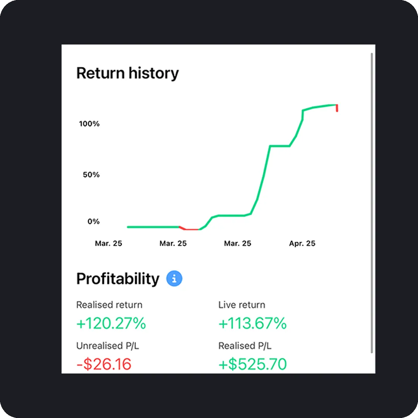
Task: Click the Unrealised P/L label
Action: [x=108, y=346]
